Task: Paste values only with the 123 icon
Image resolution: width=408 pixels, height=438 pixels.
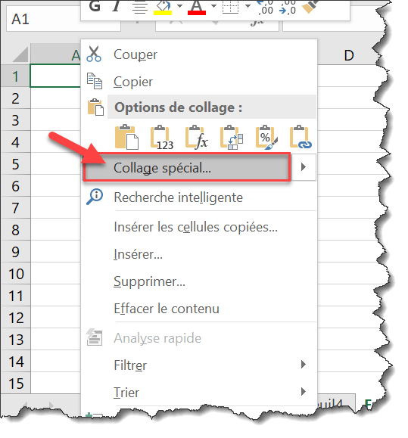Action: click(x=162, y=137)
